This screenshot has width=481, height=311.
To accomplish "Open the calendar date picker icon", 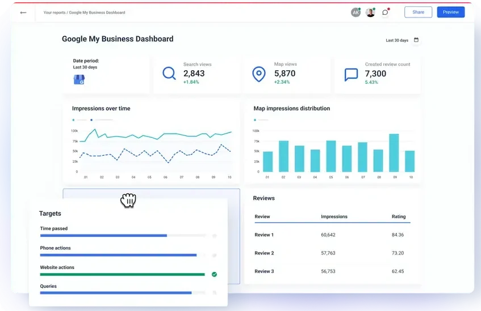I will pyautogui.click(x=416, y=40).
